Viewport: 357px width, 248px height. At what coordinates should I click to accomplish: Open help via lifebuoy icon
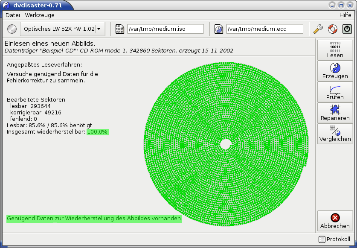coord(332,29)
